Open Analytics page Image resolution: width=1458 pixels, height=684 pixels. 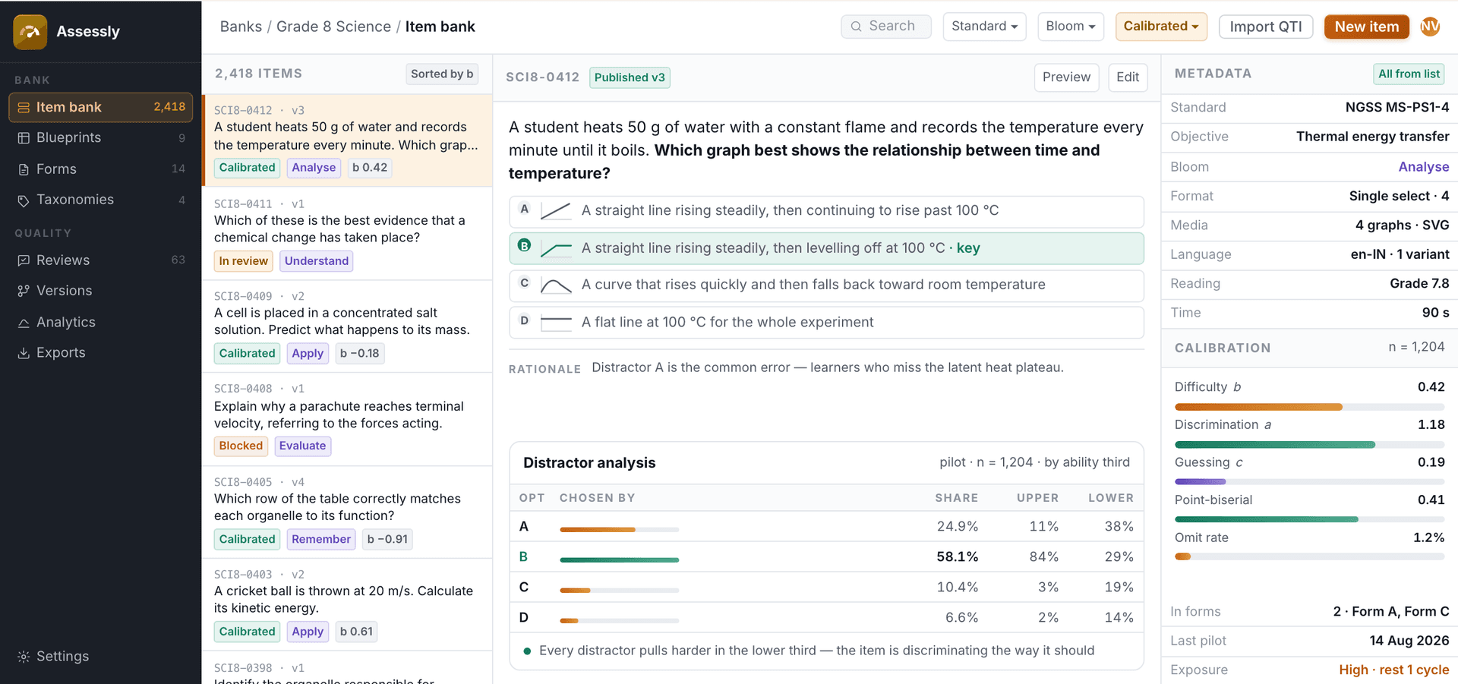coord(100,323)
